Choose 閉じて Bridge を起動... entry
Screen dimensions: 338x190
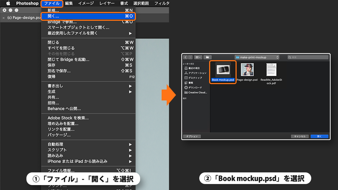[x=88, y=59]
